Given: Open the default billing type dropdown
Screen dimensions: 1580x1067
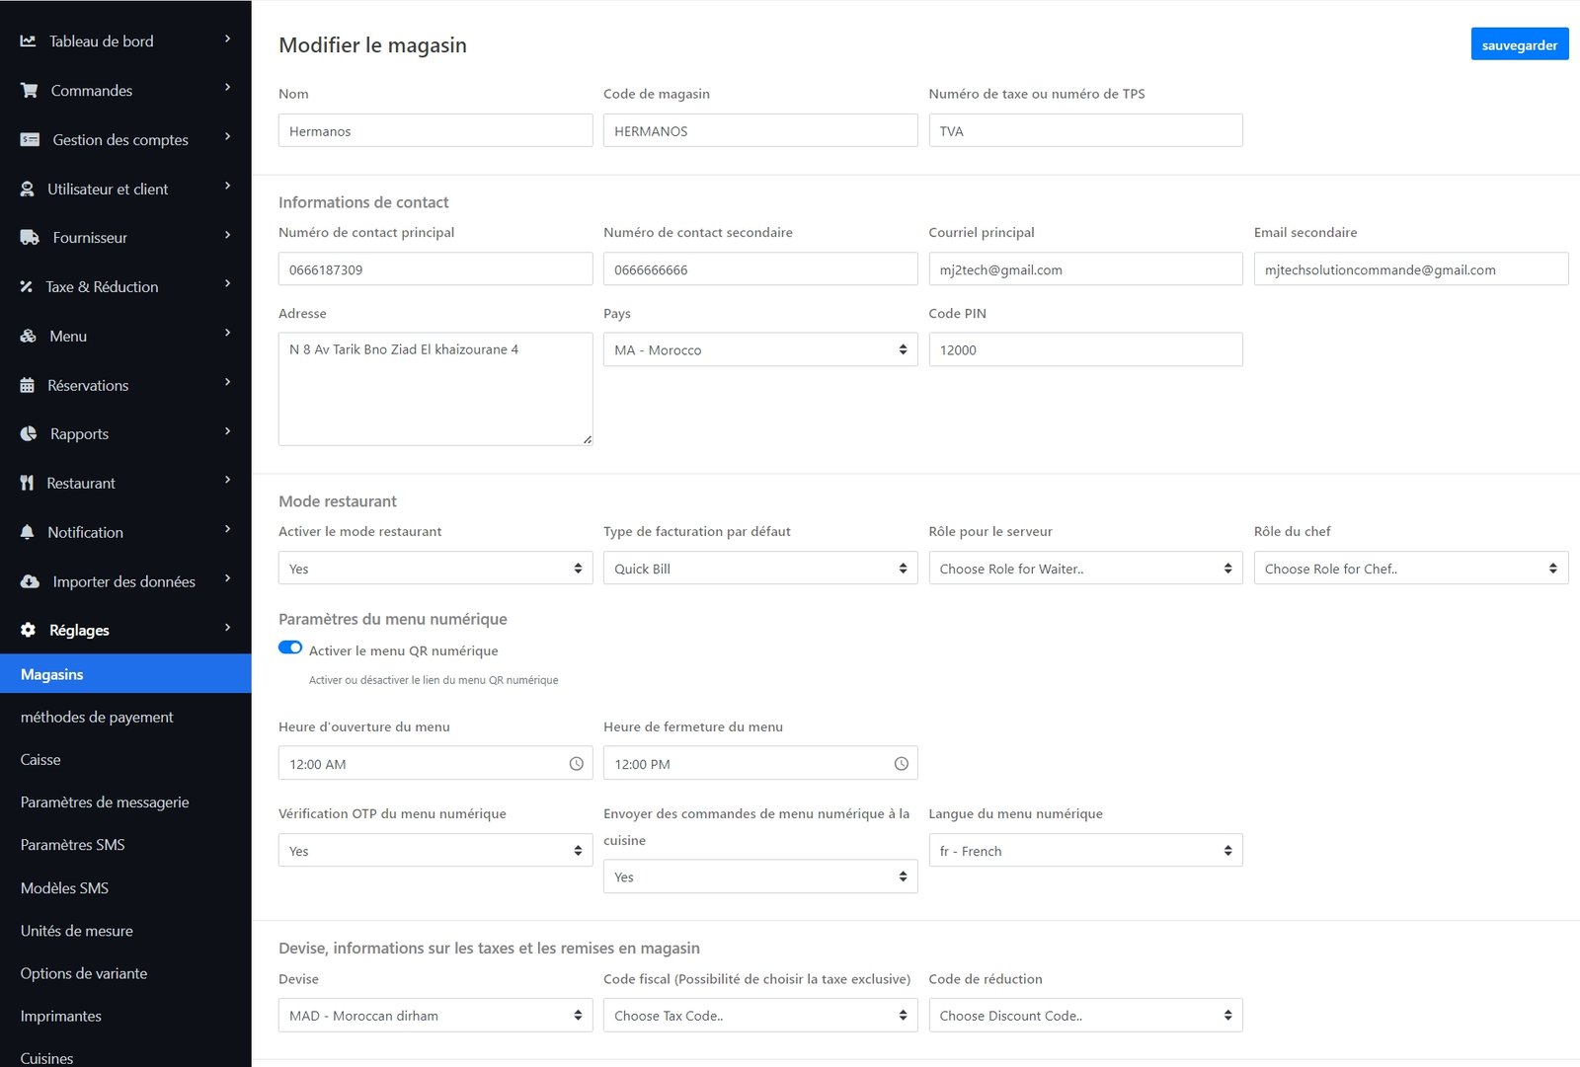Looking at the screenshot, I should 759,569.
